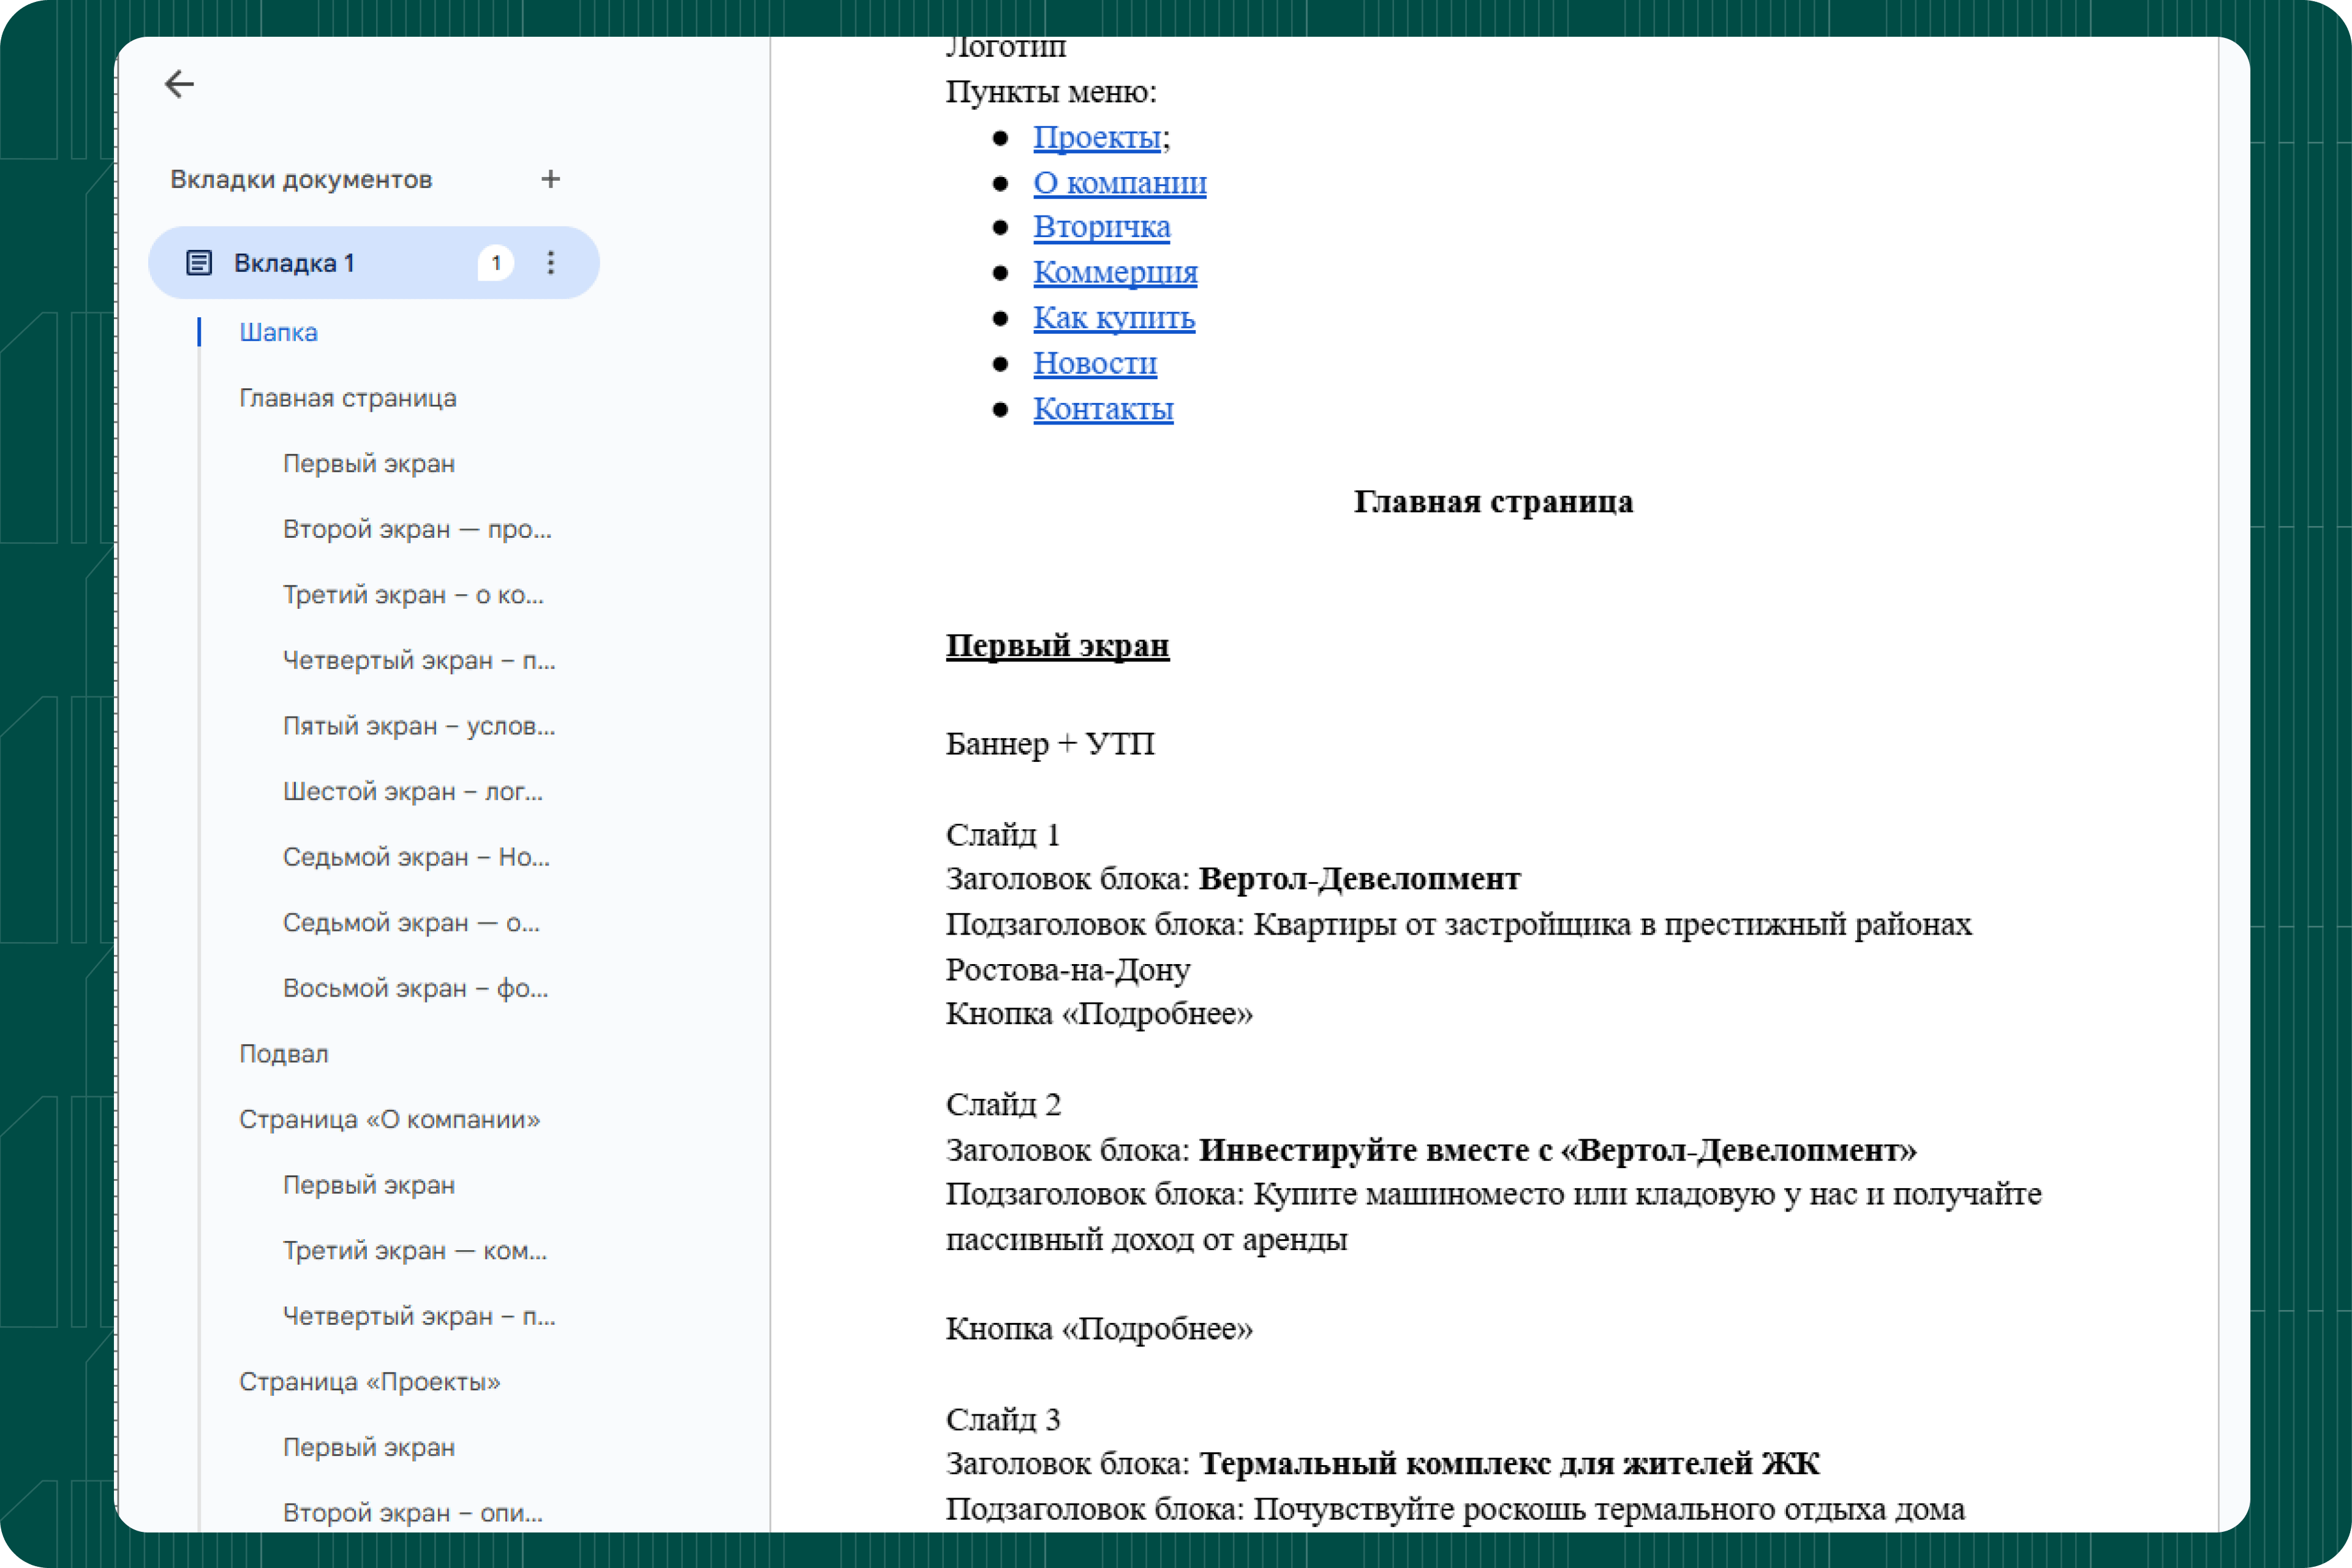Click the document icon next to Вкладка 1
This screenshot has width=2352, height=1568.
click(199, 263)
